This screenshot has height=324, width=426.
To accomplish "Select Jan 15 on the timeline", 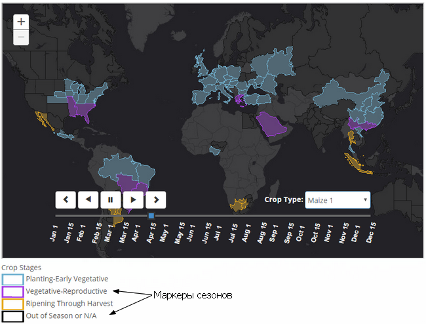I will (68, 233).
